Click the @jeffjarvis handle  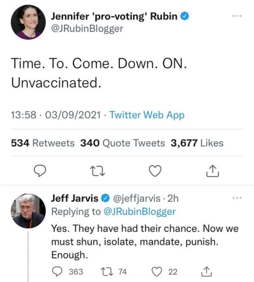tap(137, 198)
